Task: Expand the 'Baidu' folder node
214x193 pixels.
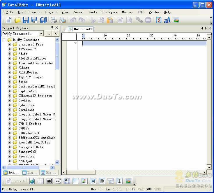Action: pyautogui.click(x=9, y=82)
